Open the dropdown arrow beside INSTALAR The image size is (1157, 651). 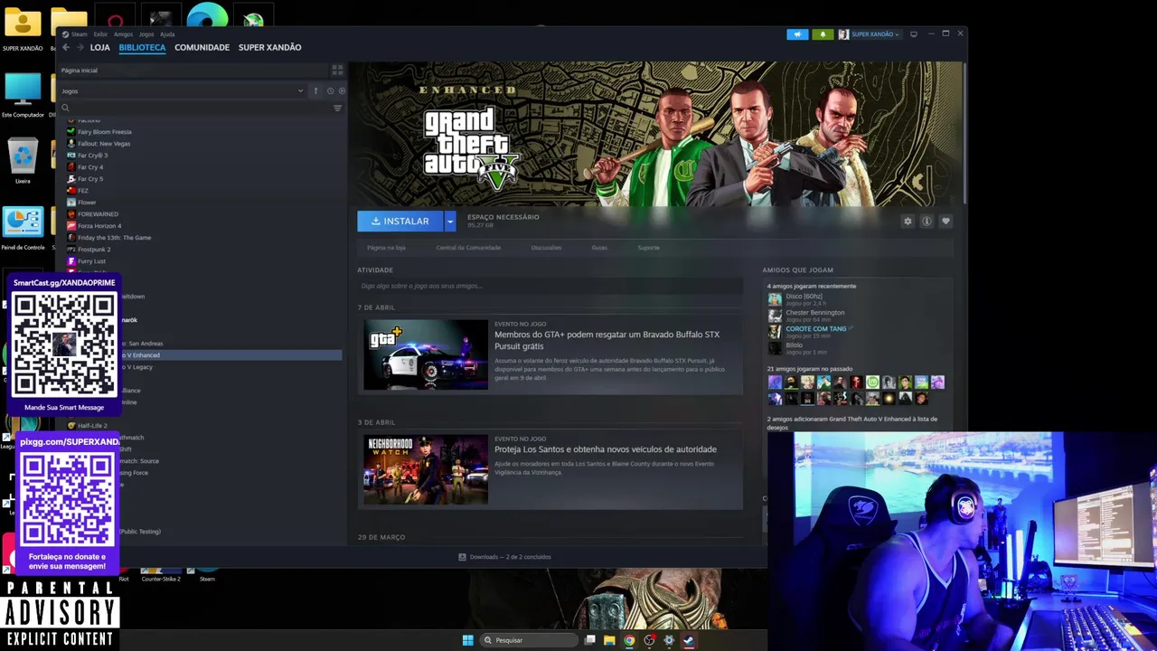pyautogui.click(x=450, y=221)
